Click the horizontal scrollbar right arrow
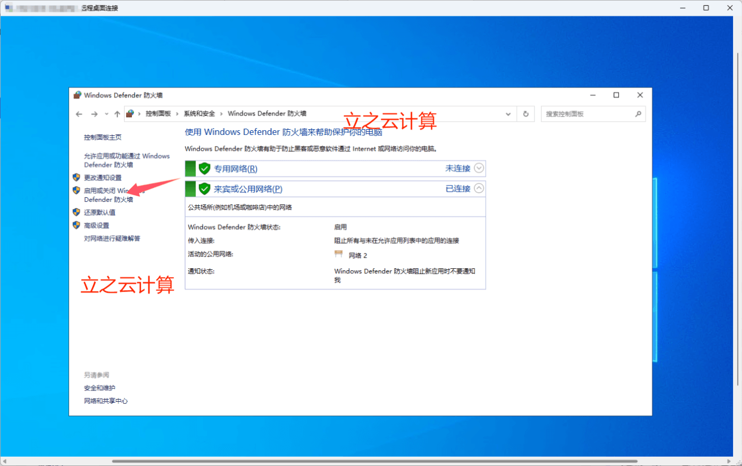 729,461
